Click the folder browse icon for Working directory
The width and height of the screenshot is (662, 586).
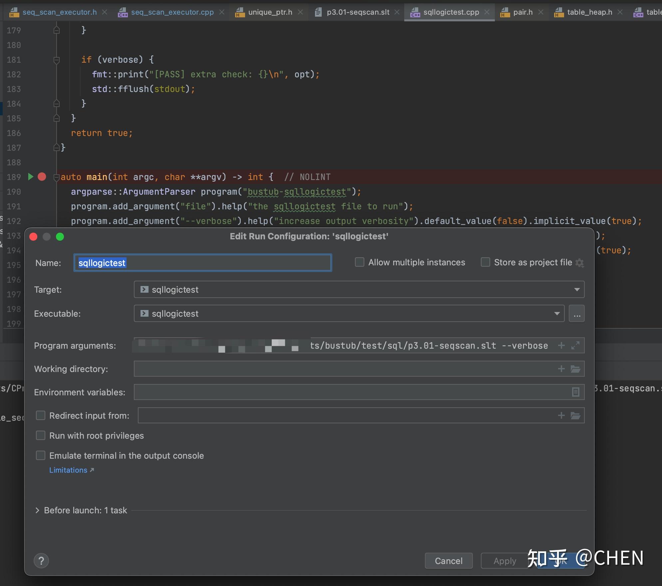click(575, 369)
